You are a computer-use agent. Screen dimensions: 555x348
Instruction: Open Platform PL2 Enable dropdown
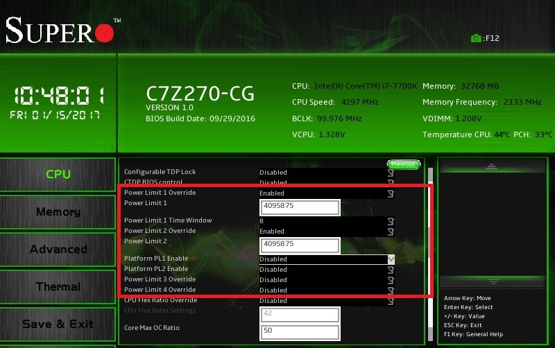pyautogui.click(x=327, y=270)
